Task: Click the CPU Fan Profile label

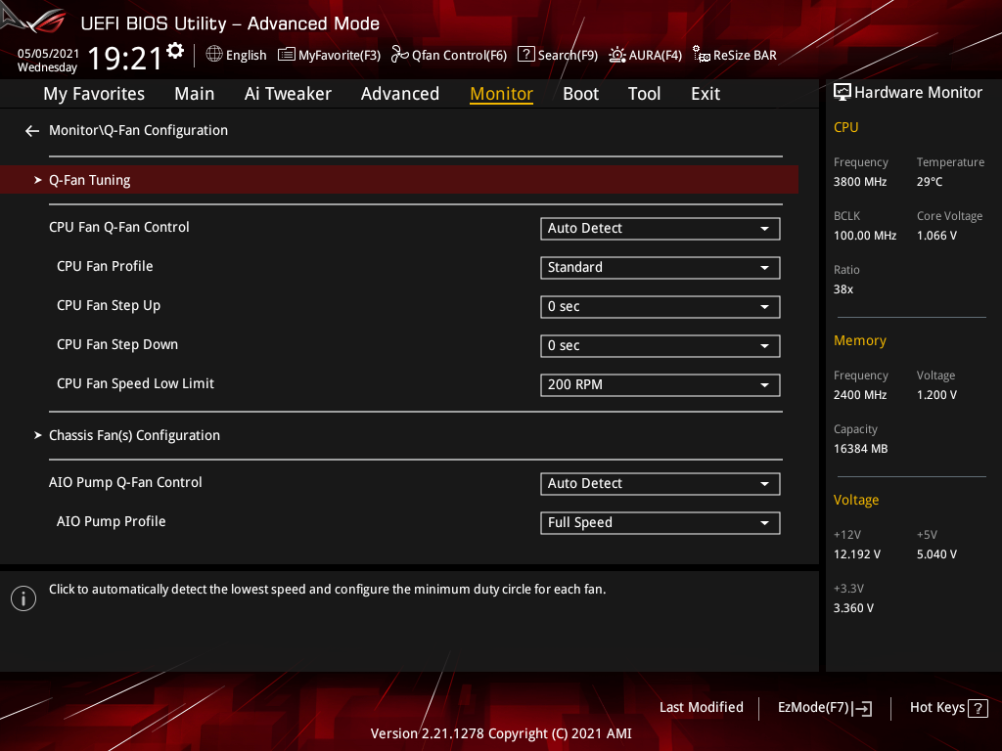Action: tap(105, 266)
